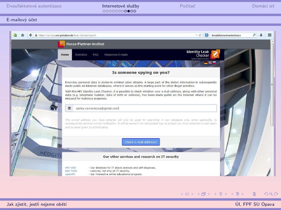The width and height of the screenshot is (281, 210).
Task: Click the vertical scrollbar thumb
Action: 273,85
